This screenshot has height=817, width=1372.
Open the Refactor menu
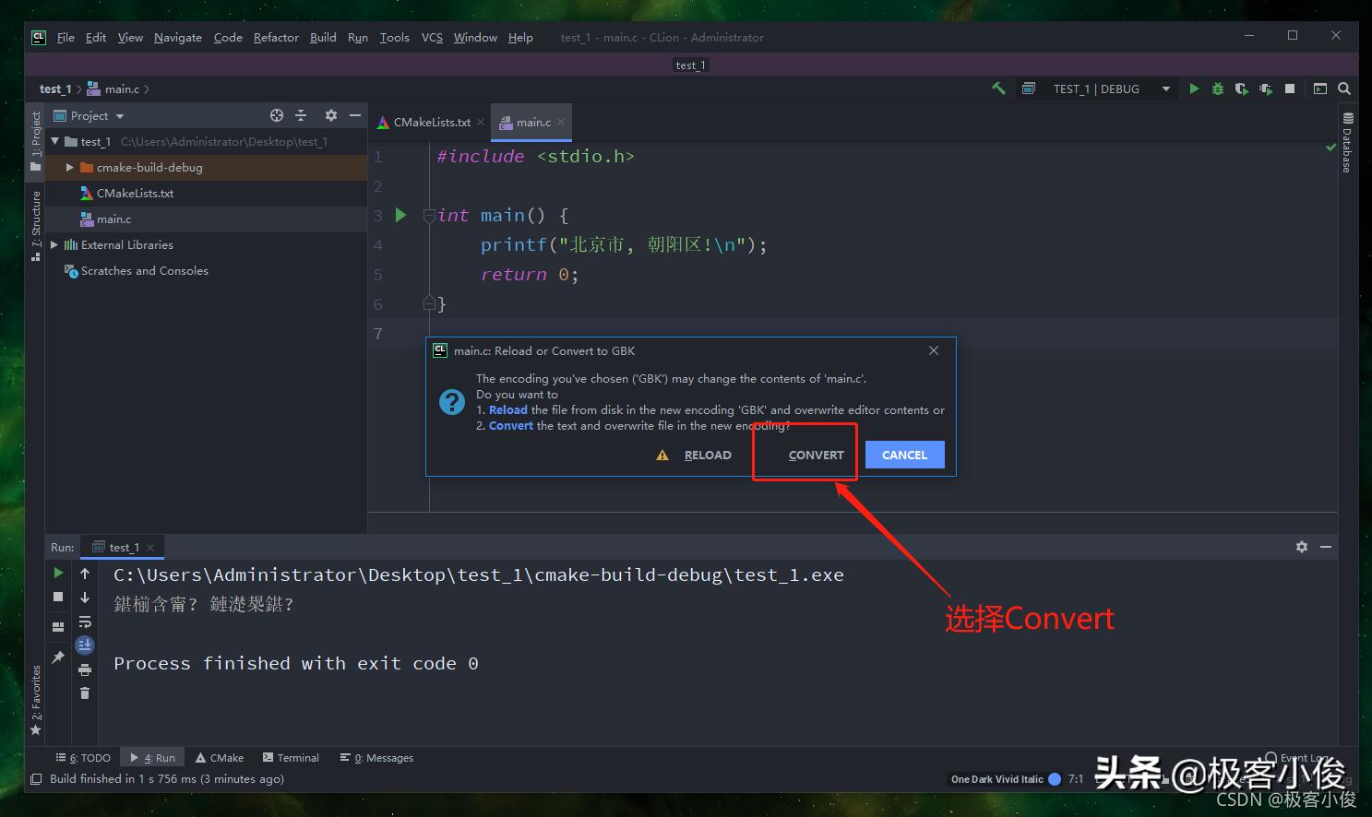click(x=276, y=38)
